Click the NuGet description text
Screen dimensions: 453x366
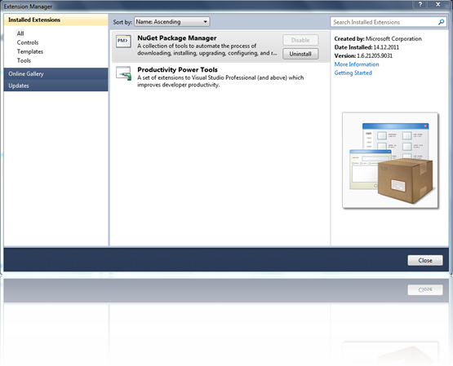(207, 50)
